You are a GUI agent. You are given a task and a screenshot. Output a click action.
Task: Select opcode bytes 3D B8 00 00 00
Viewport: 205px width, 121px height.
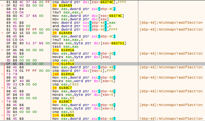(21, 60)
